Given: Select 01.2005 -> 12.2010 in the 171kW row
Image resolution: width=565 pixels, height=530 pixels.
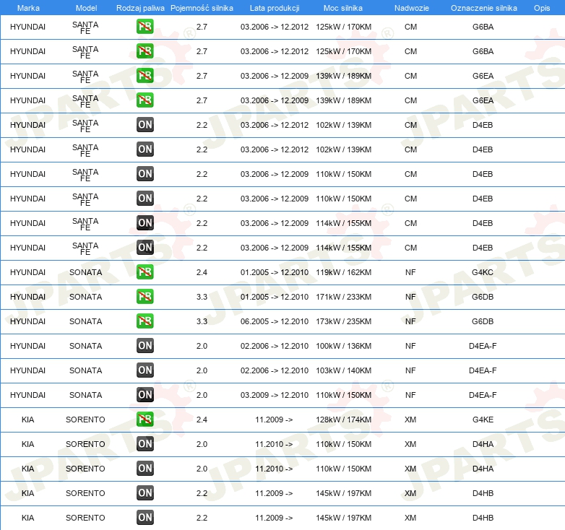Looking at the screenshot, I should point(275,297).
